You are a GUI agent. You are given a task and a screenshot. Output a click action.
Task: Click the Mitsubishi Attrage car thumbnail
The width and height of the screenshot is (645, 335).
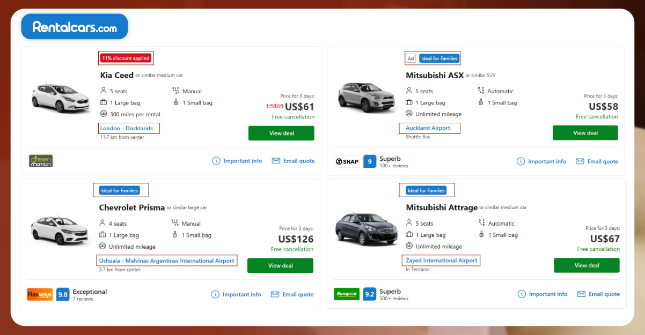[366, 228]
